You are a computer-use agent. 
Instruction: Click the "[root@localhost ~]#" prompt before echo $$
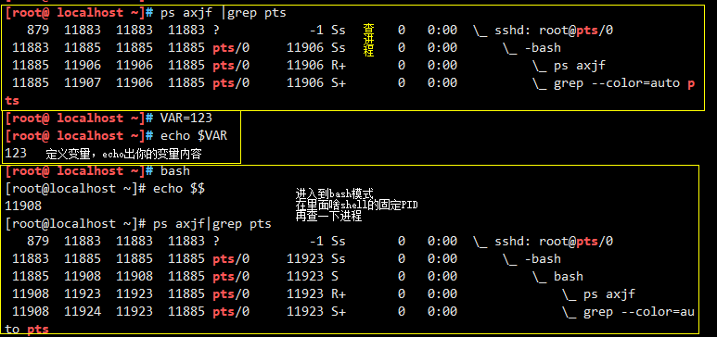pyautogui.click(x=75, y=189)
